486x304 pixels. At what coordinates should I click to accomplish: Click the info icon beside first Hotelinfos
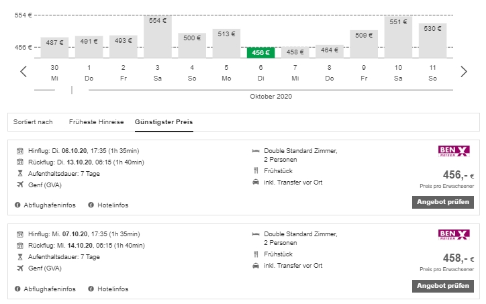(91, 205)
